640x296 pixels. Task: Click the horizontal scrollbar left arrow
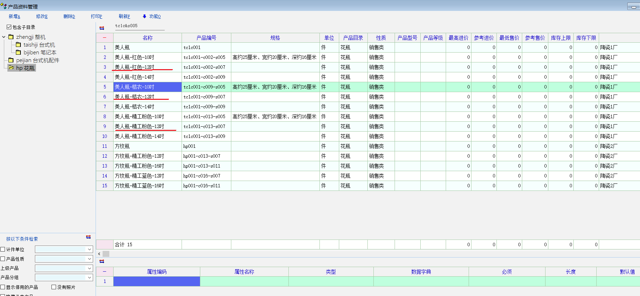click(99, 254)
